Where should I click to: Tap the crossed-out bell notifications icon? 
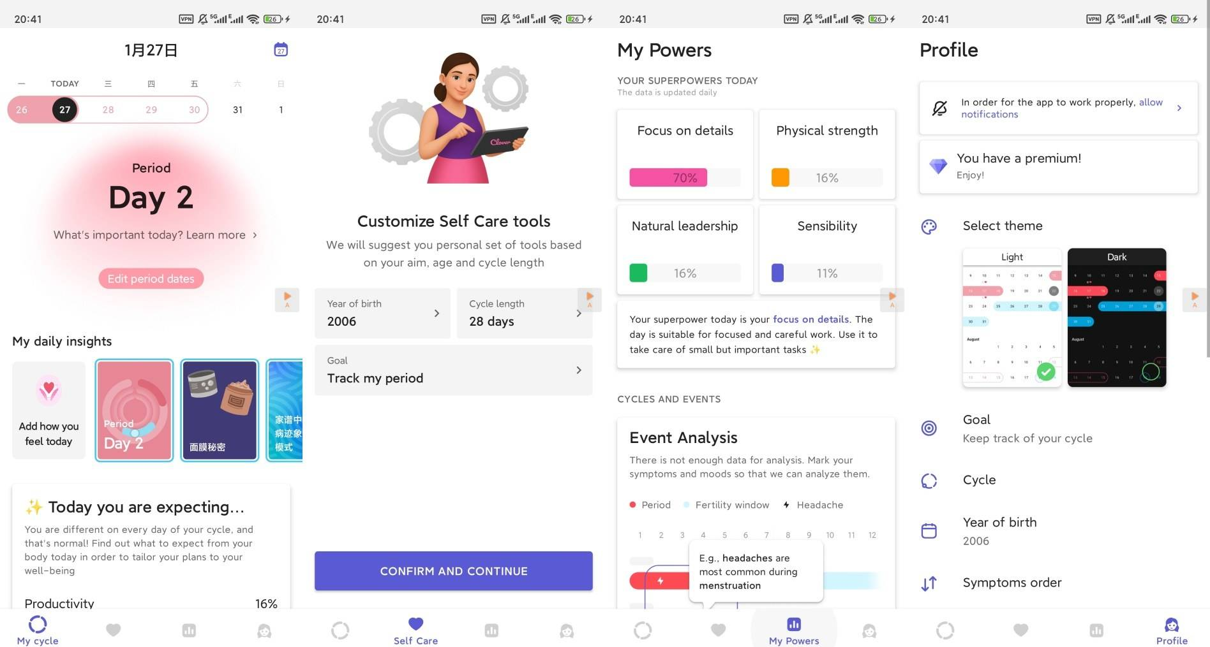click(x=939, y=108)
